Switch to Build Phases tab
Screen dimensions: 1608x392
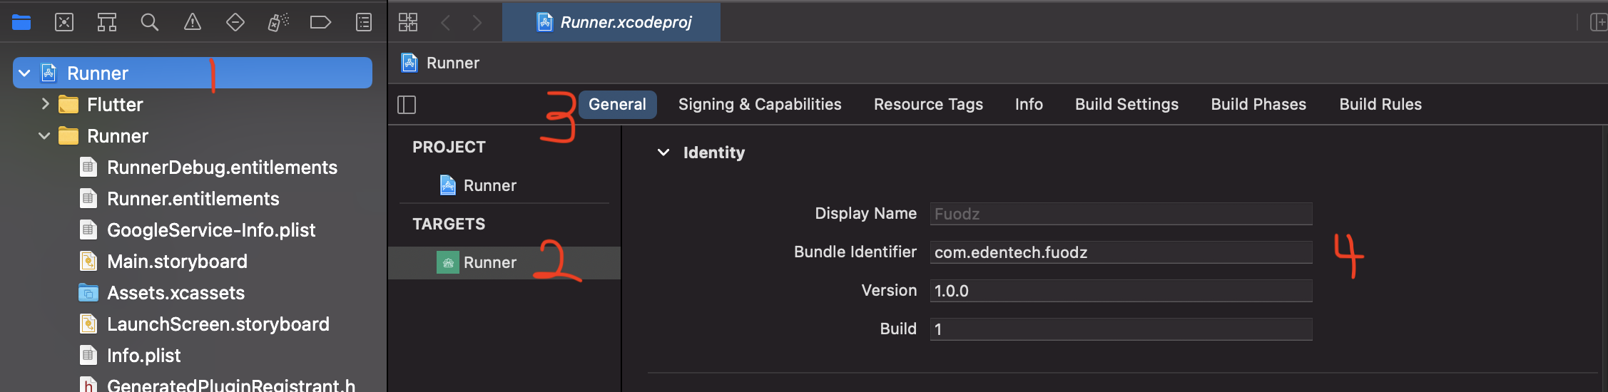pos(1258,104)
